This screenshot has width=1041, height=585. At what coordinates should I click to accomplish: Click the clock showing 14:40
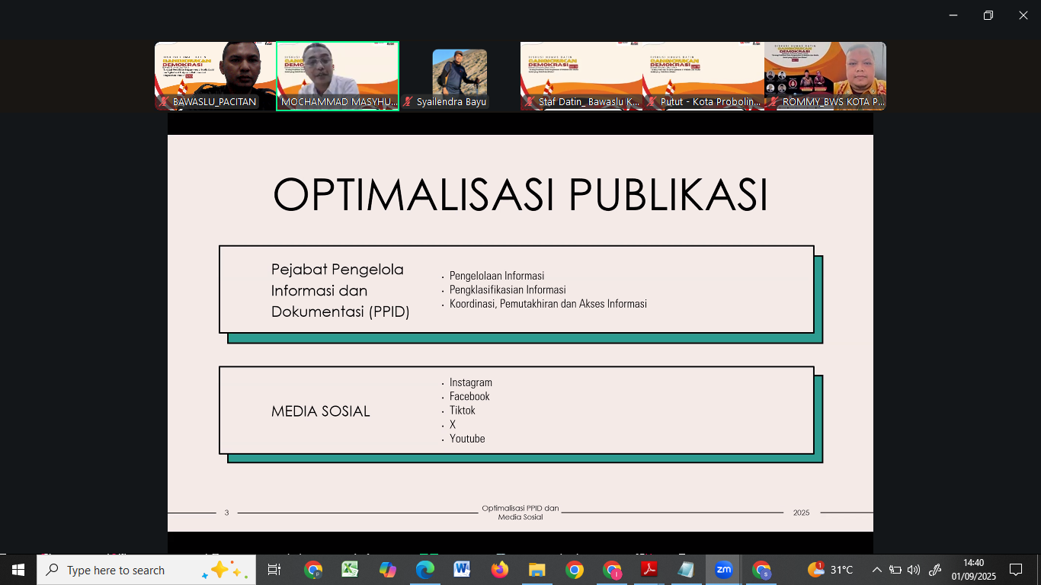(973, 570)
